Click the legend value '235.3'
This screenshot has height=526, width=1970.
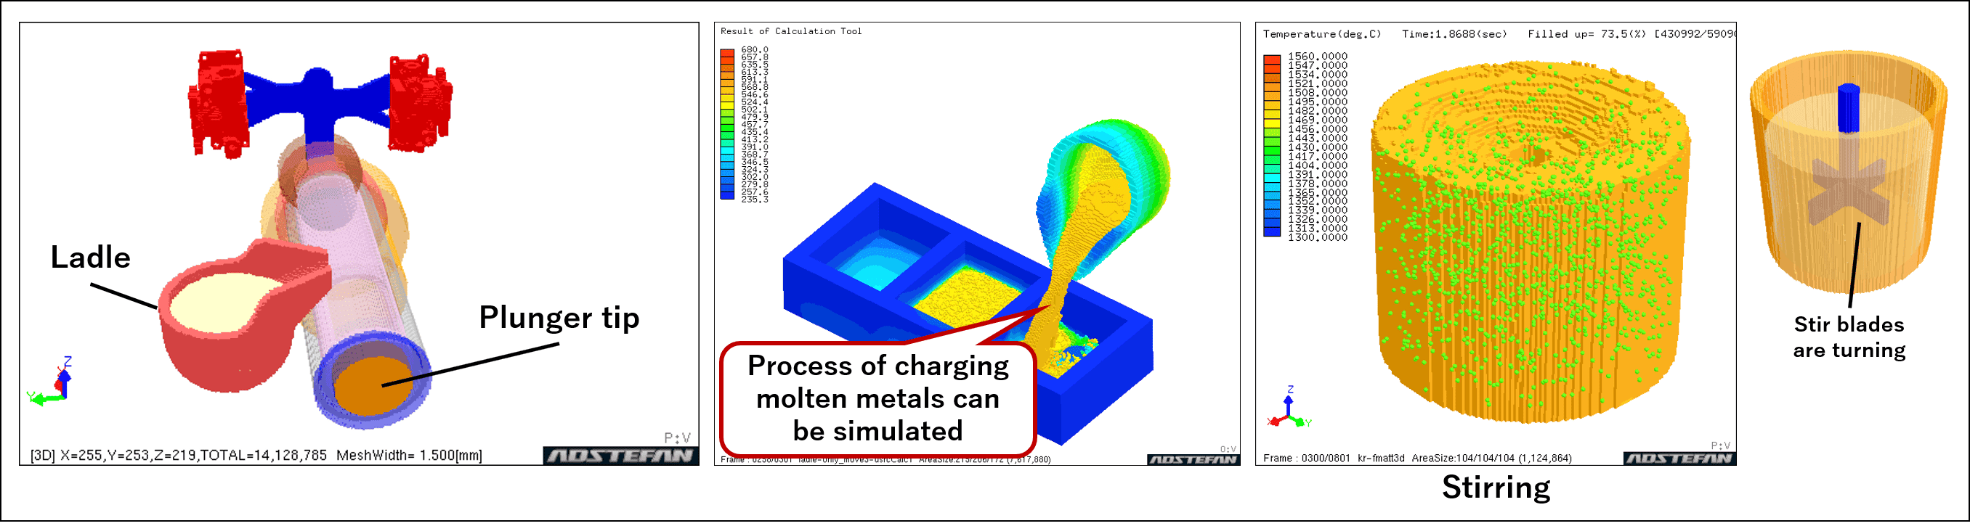click(754, 200)
